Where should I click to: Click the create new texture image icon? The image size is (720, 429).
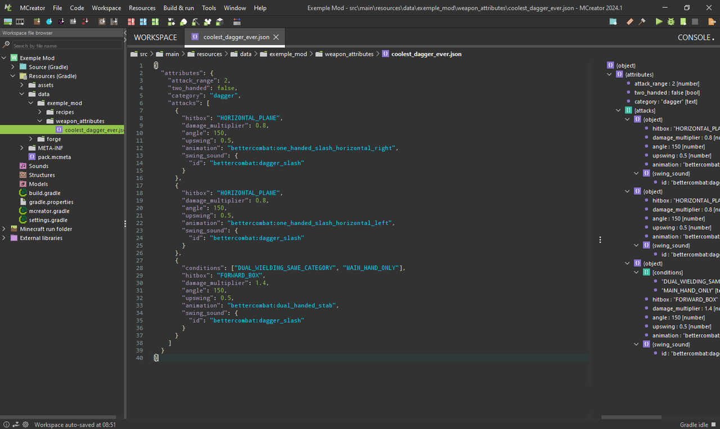click(x=8, y=22)
